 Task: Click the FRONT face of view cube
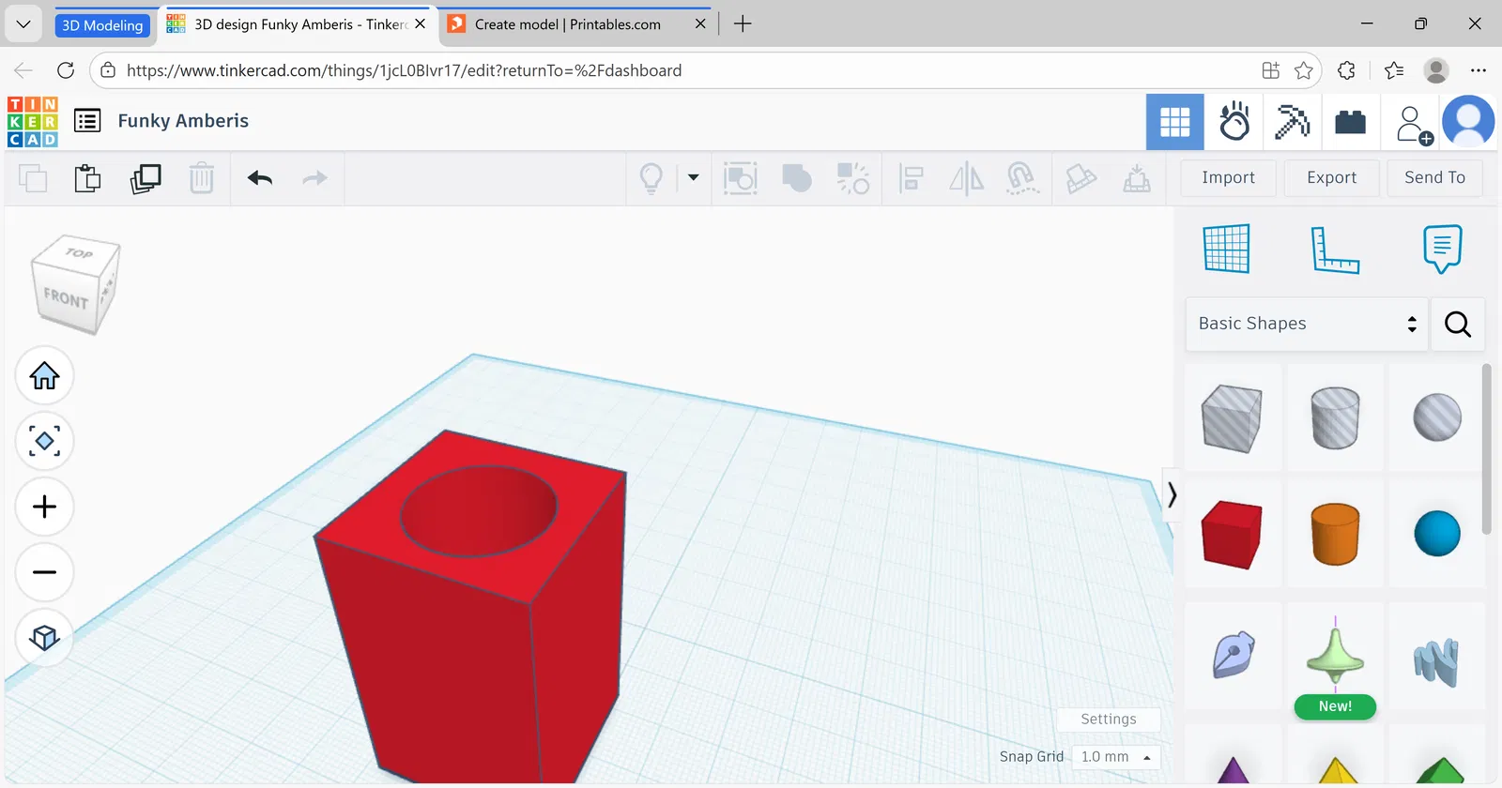[x=65, y=298]
